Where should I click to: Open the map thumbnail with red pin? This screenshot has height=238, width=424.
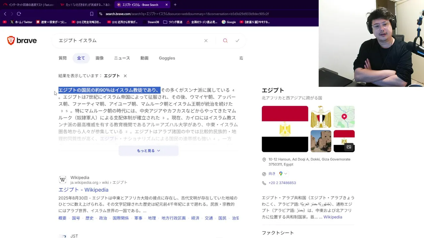(344, 117)
